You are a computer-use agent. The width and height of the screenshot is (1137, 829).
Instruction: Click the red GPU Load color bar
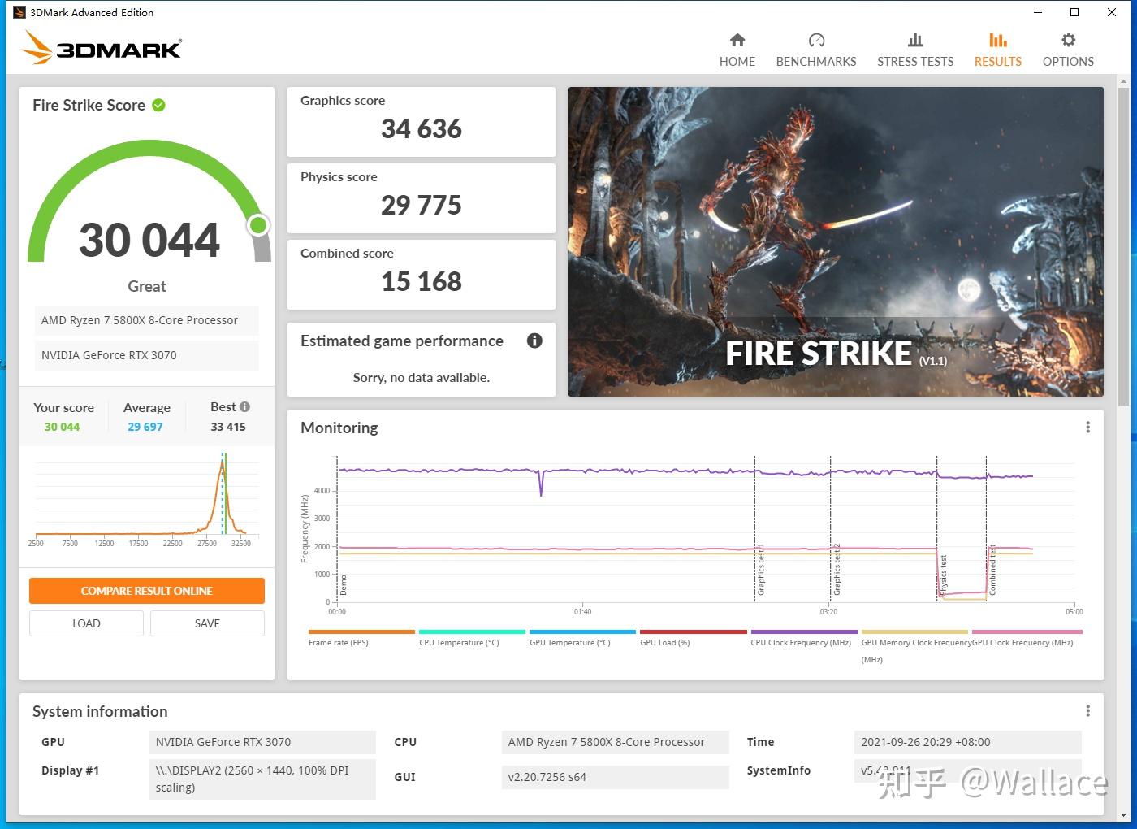pyautogui.click(x=693, y=632)
